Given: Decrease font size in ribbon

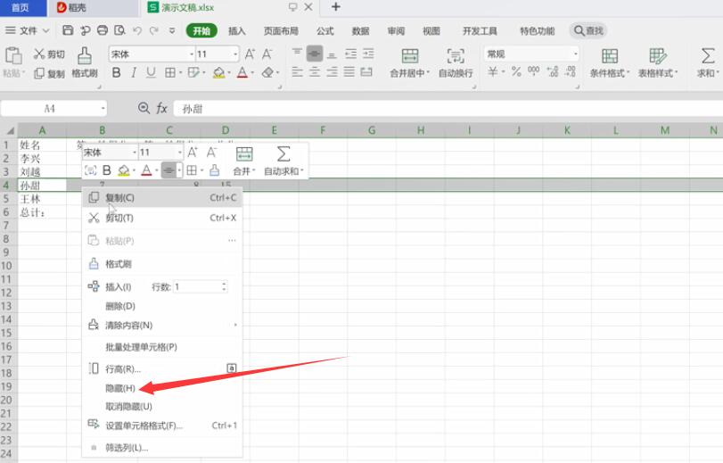Looking at the screenshot, I should pos(267,54).
